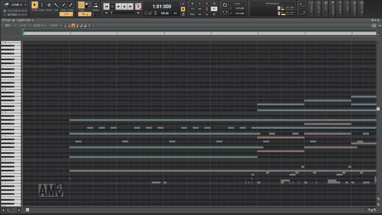Select the 選択範囲 radio option
The image size is (382, 215).
pyautogui.click(x=4, y=14)
